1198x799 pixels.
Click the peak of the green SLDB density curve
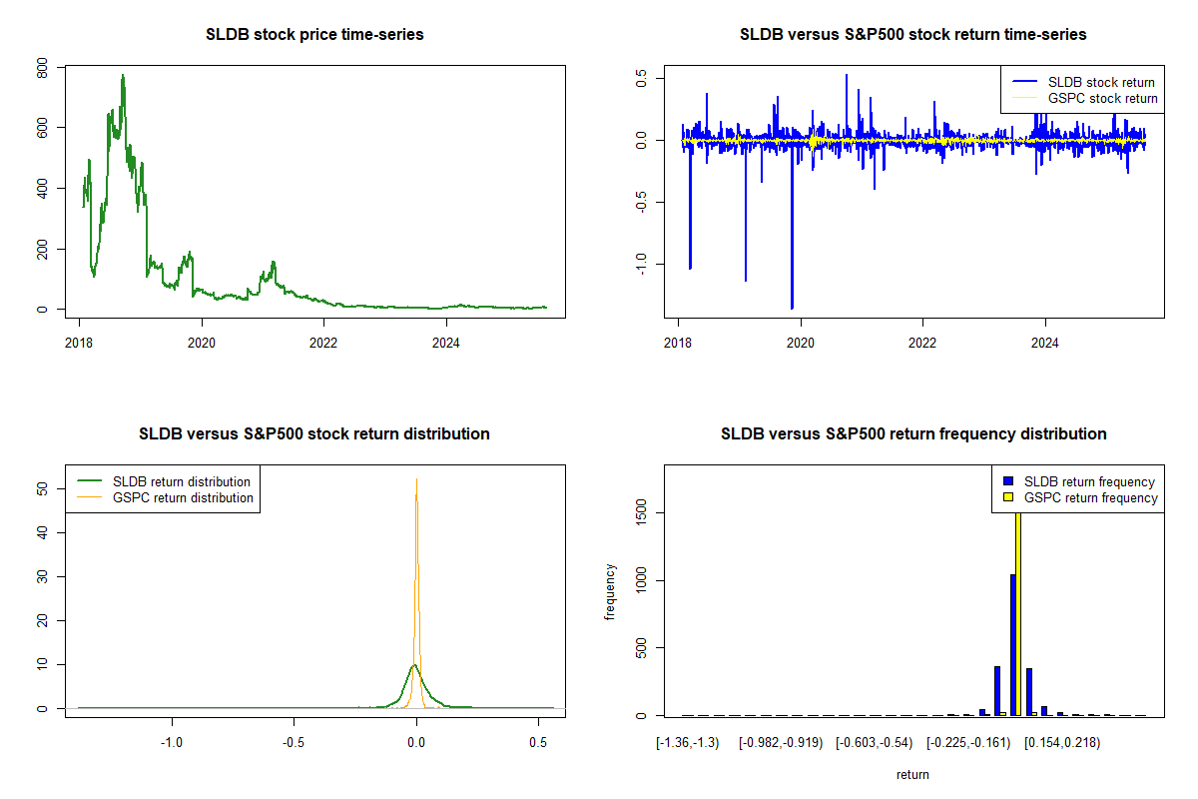[413, 665]
